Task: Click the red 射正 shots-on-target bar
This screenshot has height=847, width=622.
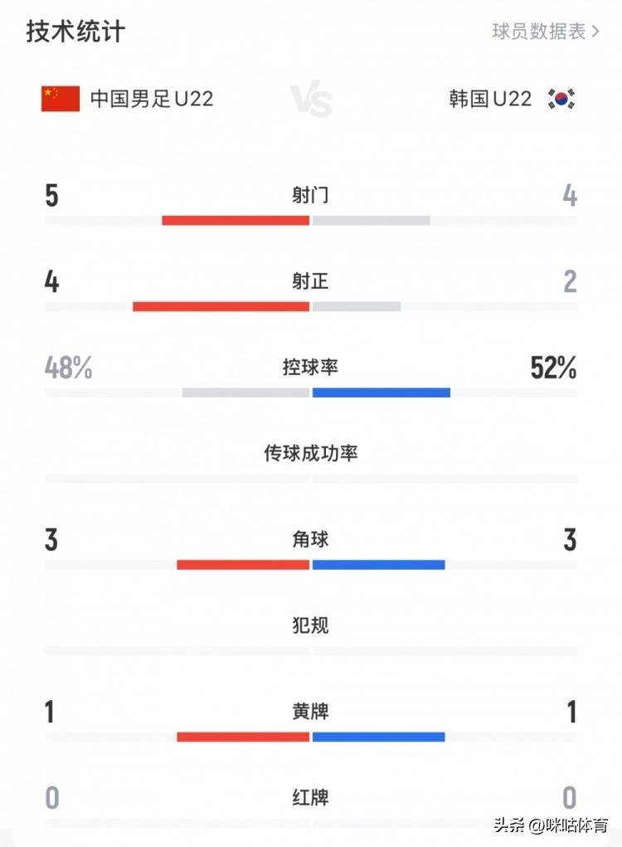Action: point(221,306)
